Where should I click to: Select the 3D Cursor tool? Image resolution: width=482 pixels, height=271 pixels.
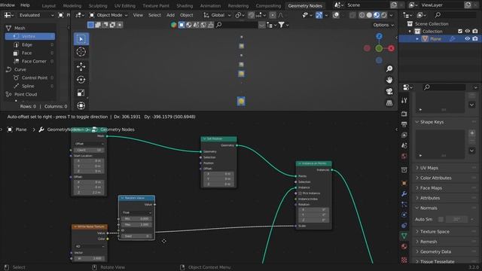click(x=81, y=52)
